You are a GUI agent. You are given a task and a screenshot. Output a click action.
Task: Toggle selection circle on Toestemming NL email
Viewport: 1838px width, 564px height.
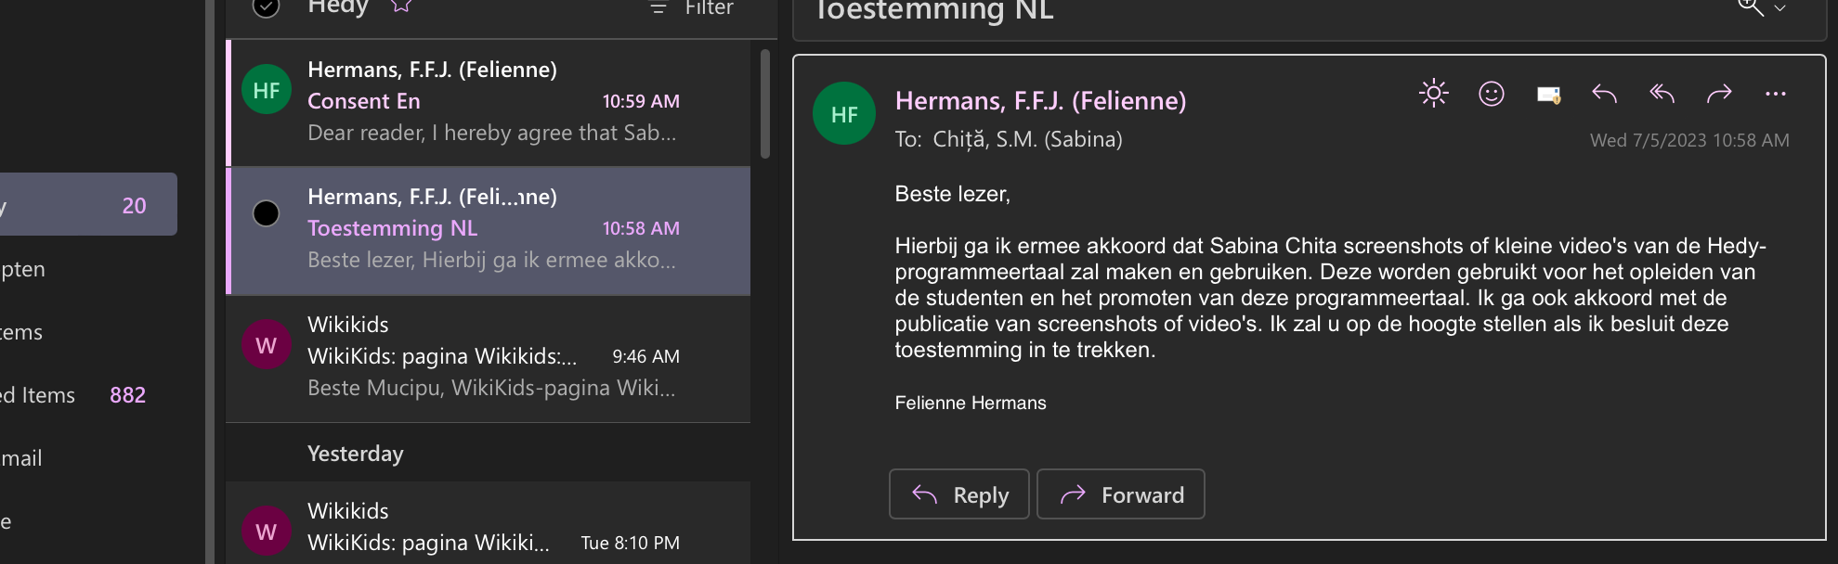click(266, 213)
